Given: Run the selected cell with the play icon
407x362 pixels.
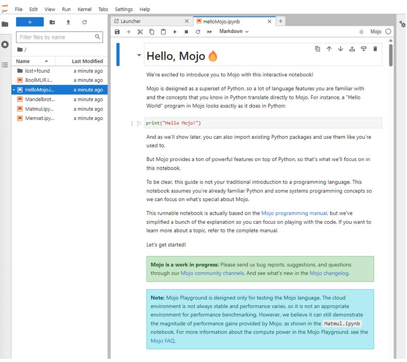Looking at the screenshot, I should (x=175, y=32).
